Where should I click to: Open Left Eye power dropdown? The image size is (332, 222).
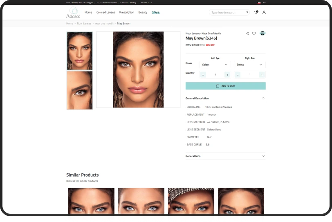(x=215, y=65)
